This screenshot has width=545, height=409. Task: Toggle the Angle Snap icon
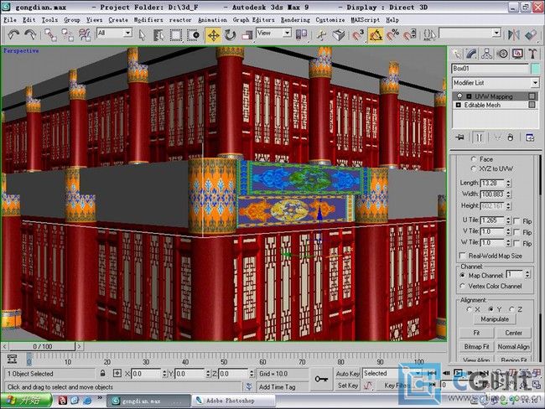tap(376, 34)
